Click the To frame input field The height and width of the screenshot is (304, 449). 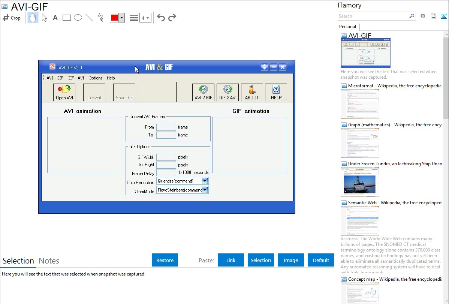[166, 135]
